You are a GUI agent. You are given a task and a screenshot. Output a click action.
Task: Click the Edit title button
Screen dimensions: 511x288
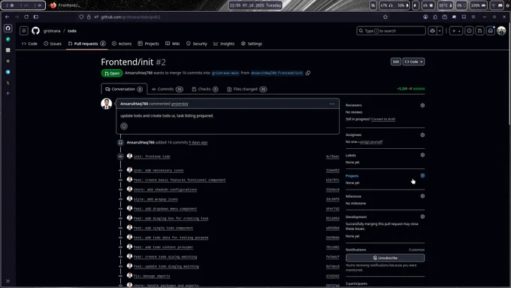coord(395,62)
